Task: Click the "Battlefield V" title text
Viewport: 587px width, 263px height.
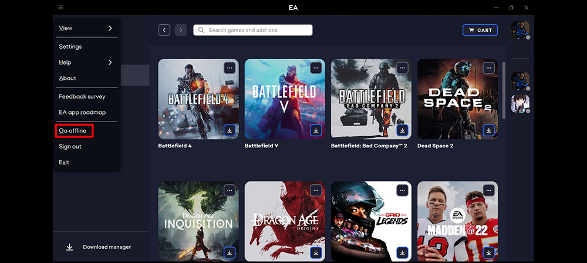Action: 261,146
